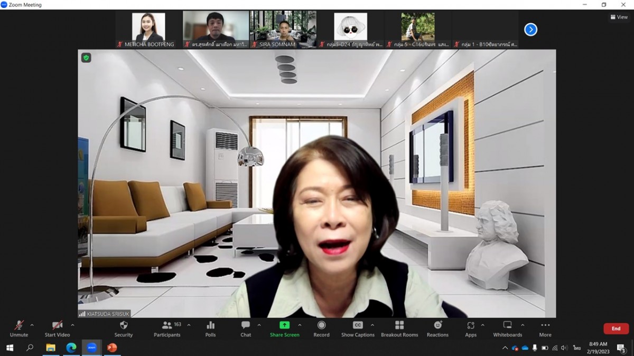Screen dimensions: 634x356
Task: Open Breakout Rooms
Action: (399, 325)
